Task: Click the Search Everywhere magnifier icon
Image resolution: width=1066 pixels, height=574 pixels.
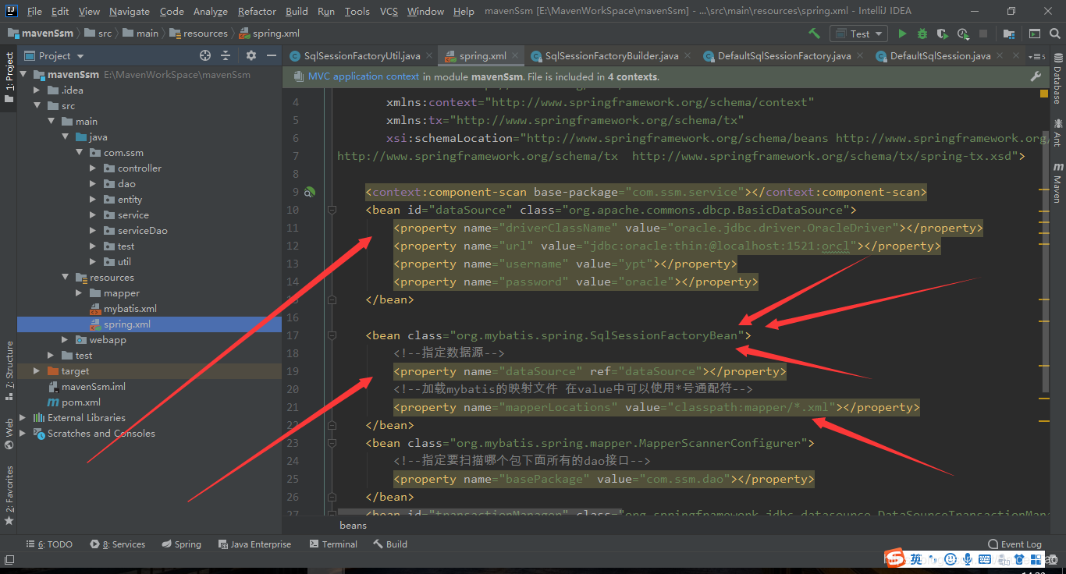Action: [1055, 34]
